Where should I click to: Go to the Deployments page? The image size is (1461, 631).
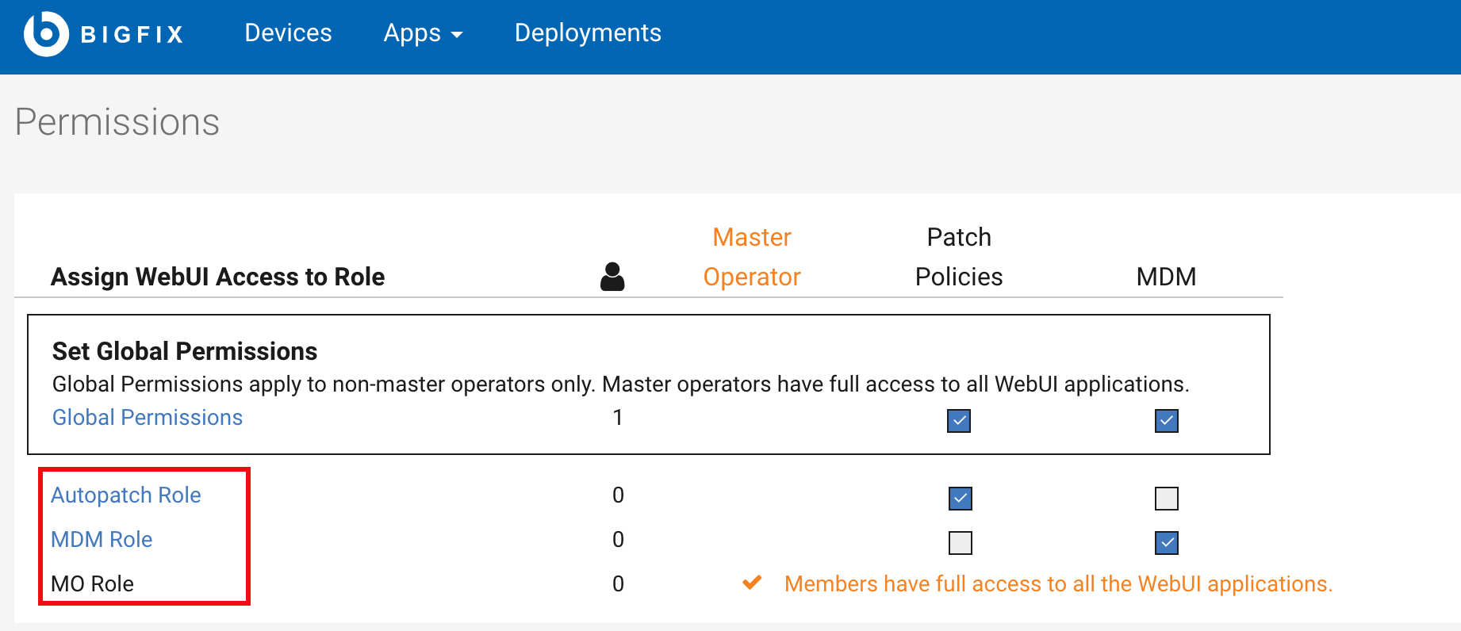tap(588, 33)
